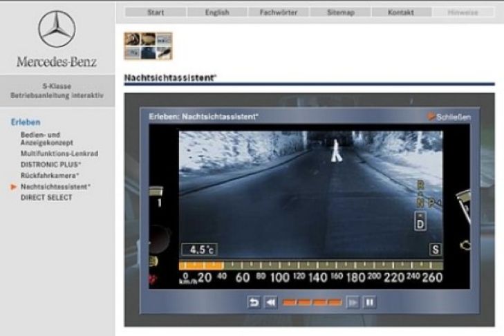Restart the animation with return arrow
The image size is (504, 336).
click(x=254, y=302)
